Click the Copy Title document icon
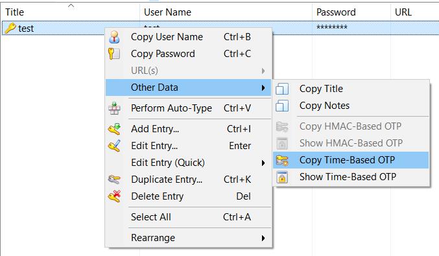Image resolution: width=439 pixels, height=256 pixels. point(282,89)
